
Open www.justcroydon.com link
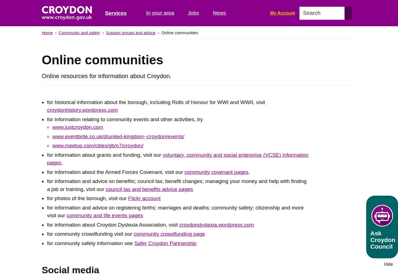pyautogui.click(x=78, y=127)
